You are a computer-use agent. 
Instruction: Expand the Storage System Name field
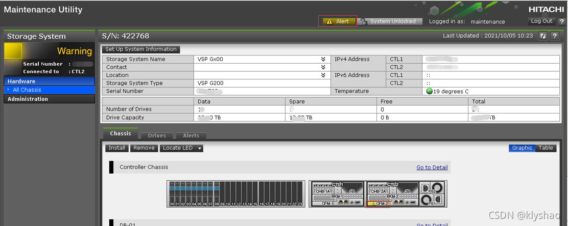point(323,59)
